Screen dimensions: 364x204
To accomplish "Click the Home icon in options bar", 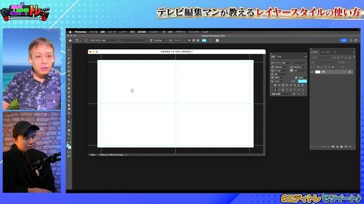I will point(71,40).
